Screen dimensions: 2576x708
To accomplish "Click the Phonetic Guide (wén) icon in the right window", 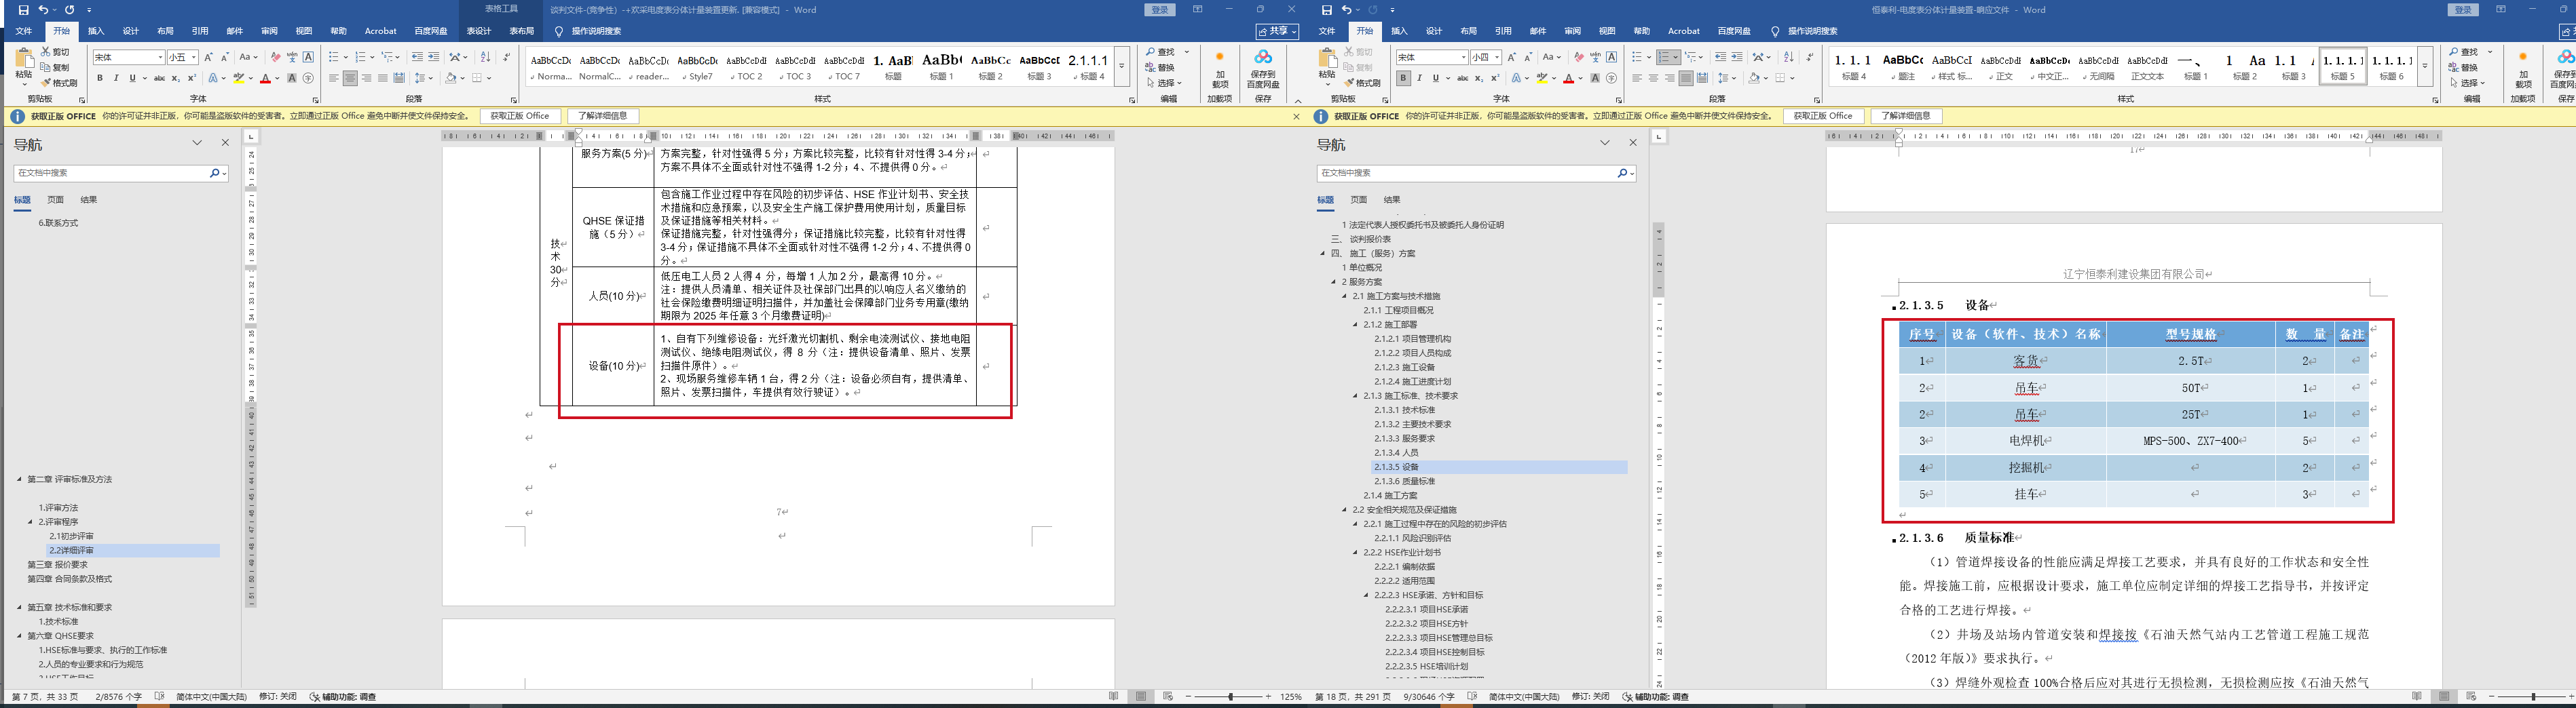I will (x=1595, y=57).
